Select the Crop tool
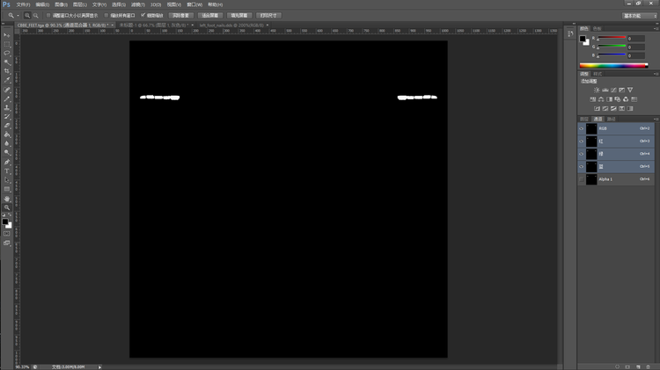 7,71
